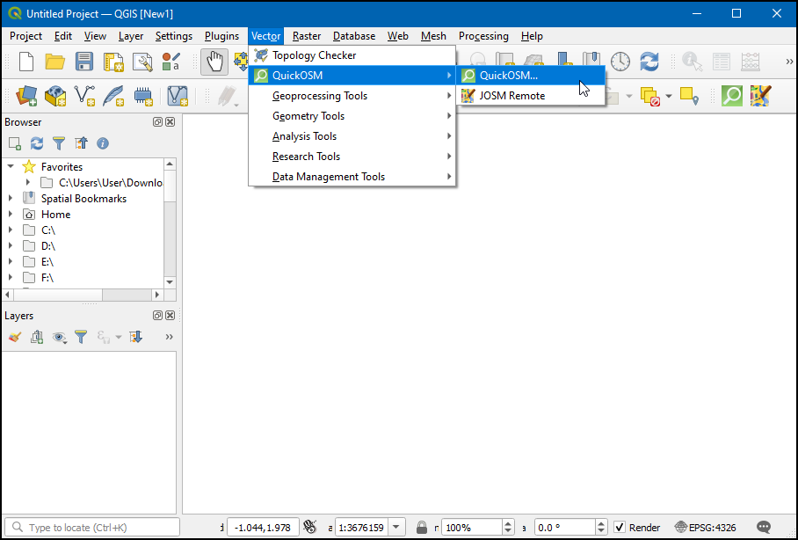Toggle the Render checkbox in status bar
Viewport: 798px width, 540px height.
(x=620, y=528)
